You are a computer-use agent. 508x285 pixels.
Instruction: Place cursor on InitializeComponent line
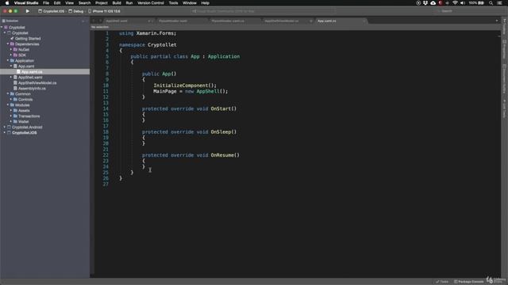[x=185, y=85]
